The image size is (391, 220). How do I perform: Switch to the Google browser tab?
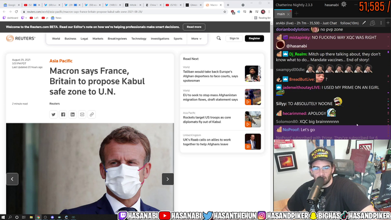click(11, 5)
